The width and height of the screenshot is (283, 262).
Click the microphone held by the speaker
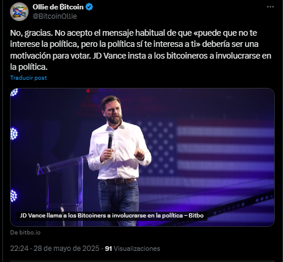point(110,140)
